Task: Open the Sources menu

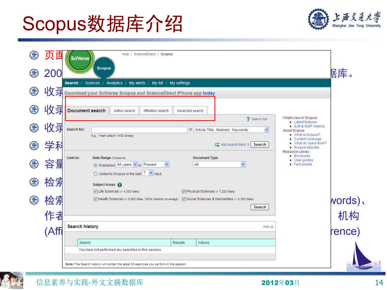Action: [x=92, y=83]
